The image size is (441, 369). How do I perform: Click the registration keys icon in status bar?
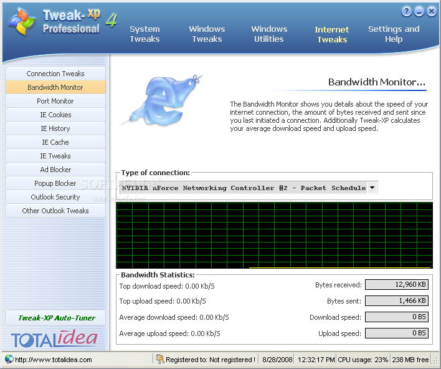point(159,359)
